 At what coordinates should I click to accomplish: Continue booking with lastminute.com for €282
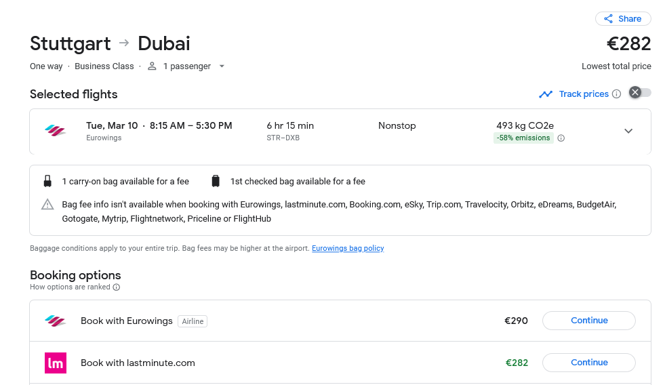(x=588, y=363)
